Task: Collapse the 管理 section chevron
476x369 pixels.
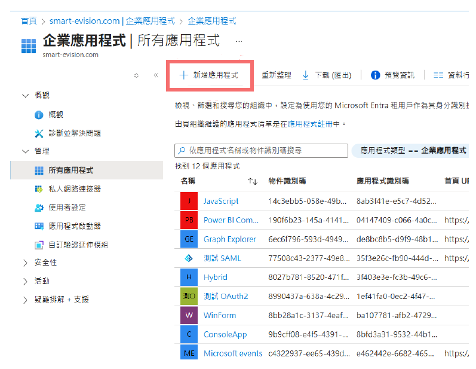Action: (x=25, y=151)
